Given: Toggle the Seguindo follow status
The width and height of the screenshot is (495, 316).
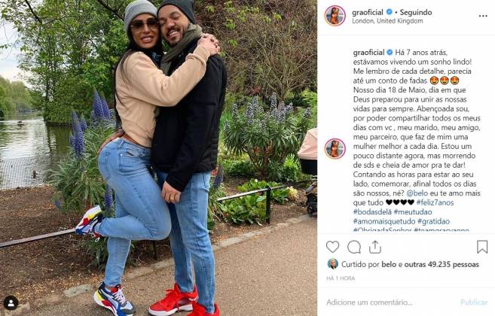Looking at the screenshot, I should (416, 12).
